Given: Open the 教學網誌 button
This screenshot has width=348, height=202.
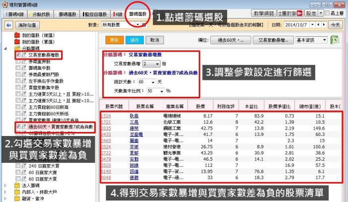Looking at the screenshot, I should [263, 13].
